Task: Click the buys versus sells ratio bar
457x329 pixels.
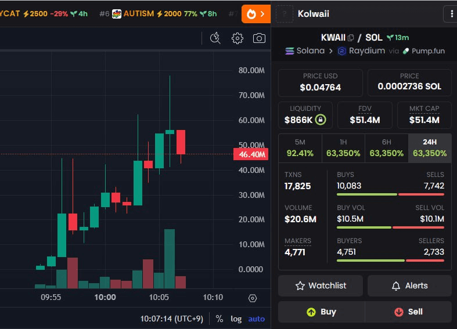Action: [390, 194]
